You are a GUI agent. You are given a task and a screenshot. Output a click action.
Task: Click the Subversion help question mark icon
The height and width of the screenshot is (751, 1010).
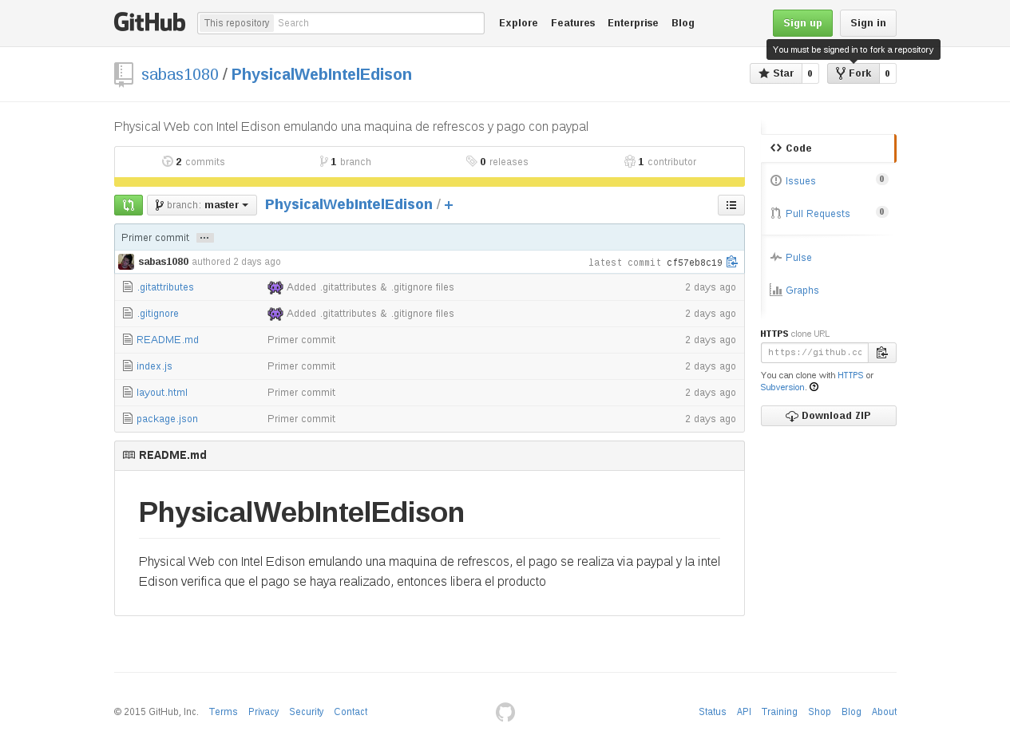tap(813, 387)
